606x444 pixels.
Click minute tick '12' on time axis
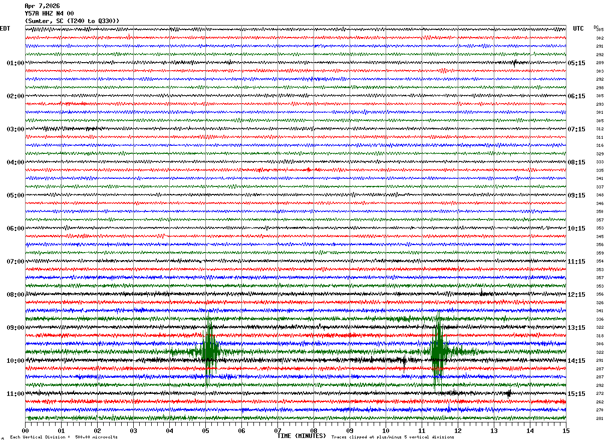[458, 430]
